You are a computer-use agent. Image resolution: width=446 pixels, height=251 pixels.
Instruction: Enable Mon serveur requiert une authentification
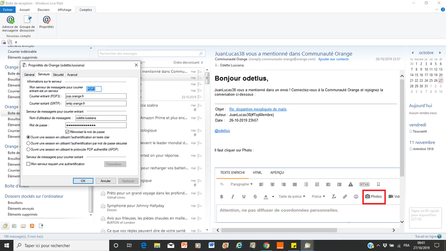(x=28, y=164)
